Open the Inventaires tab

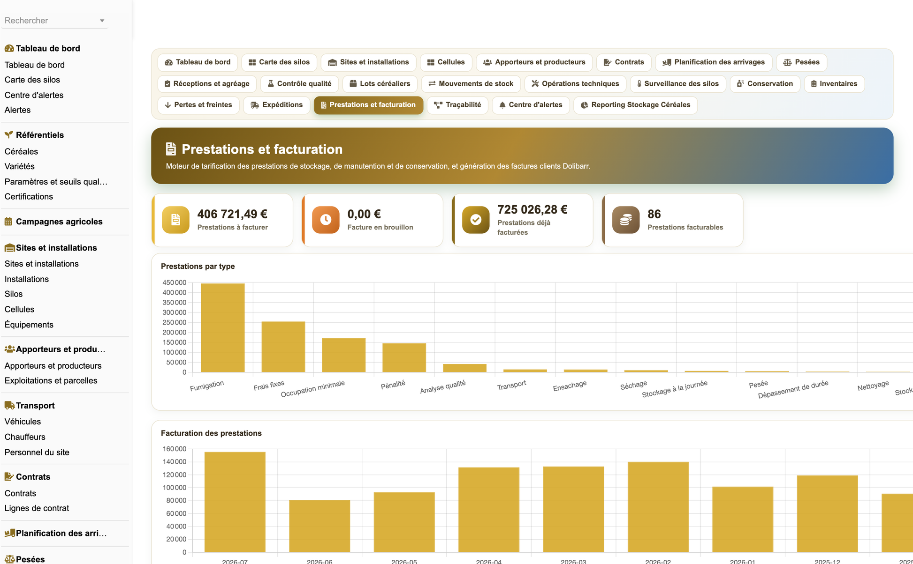tap(834, 84)
